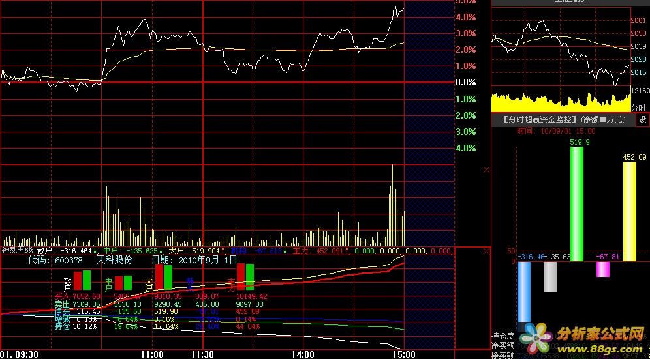Click the gray -135.63 bar
The image size is (650, 359).
click(x=550, y=277)
